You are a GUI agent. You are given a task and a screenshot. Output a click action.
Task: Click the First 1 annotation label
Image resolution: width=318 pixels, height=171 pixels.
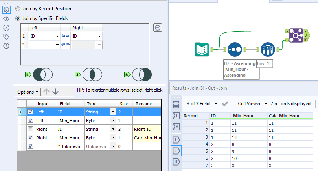click(x=264, y=63)
